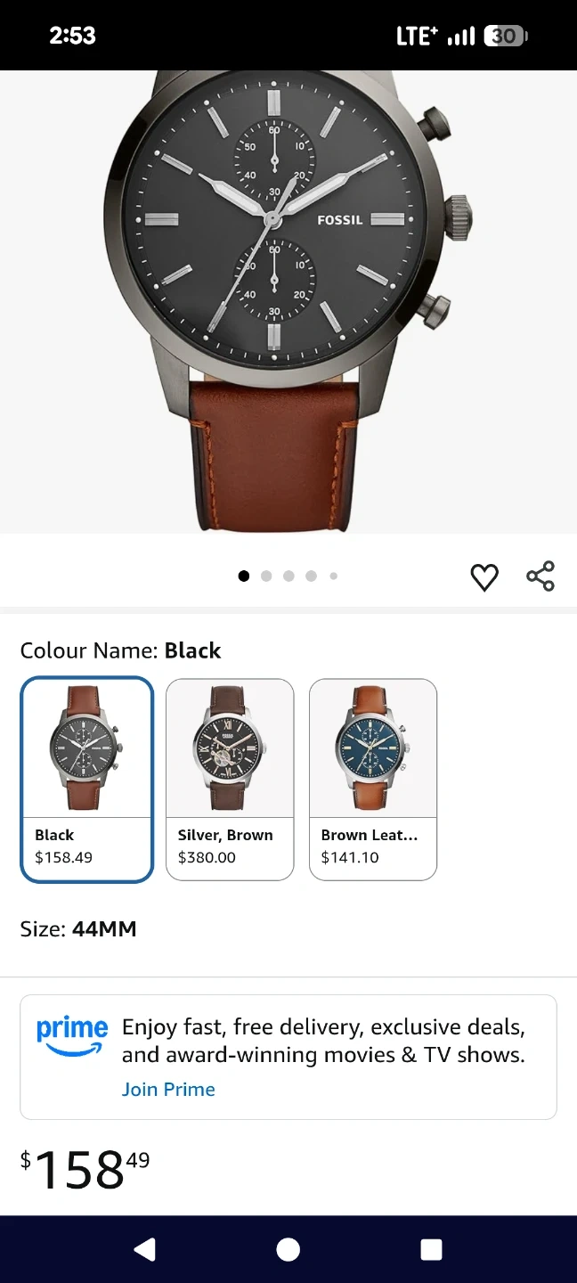Viewport: 577px width, 1283px height.
Task: Tap the heart wishlist icon
Action: pyautogui.click(x=484, y=577)
